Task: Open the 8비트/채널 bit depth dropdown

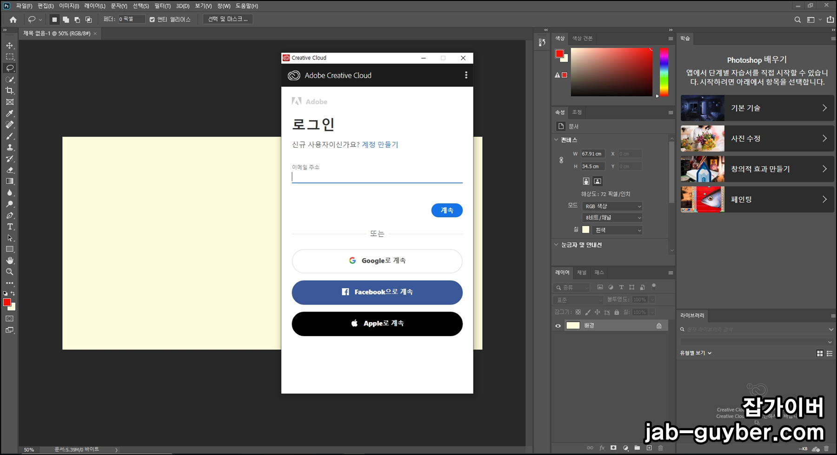Action: click(x=612, y=218)
